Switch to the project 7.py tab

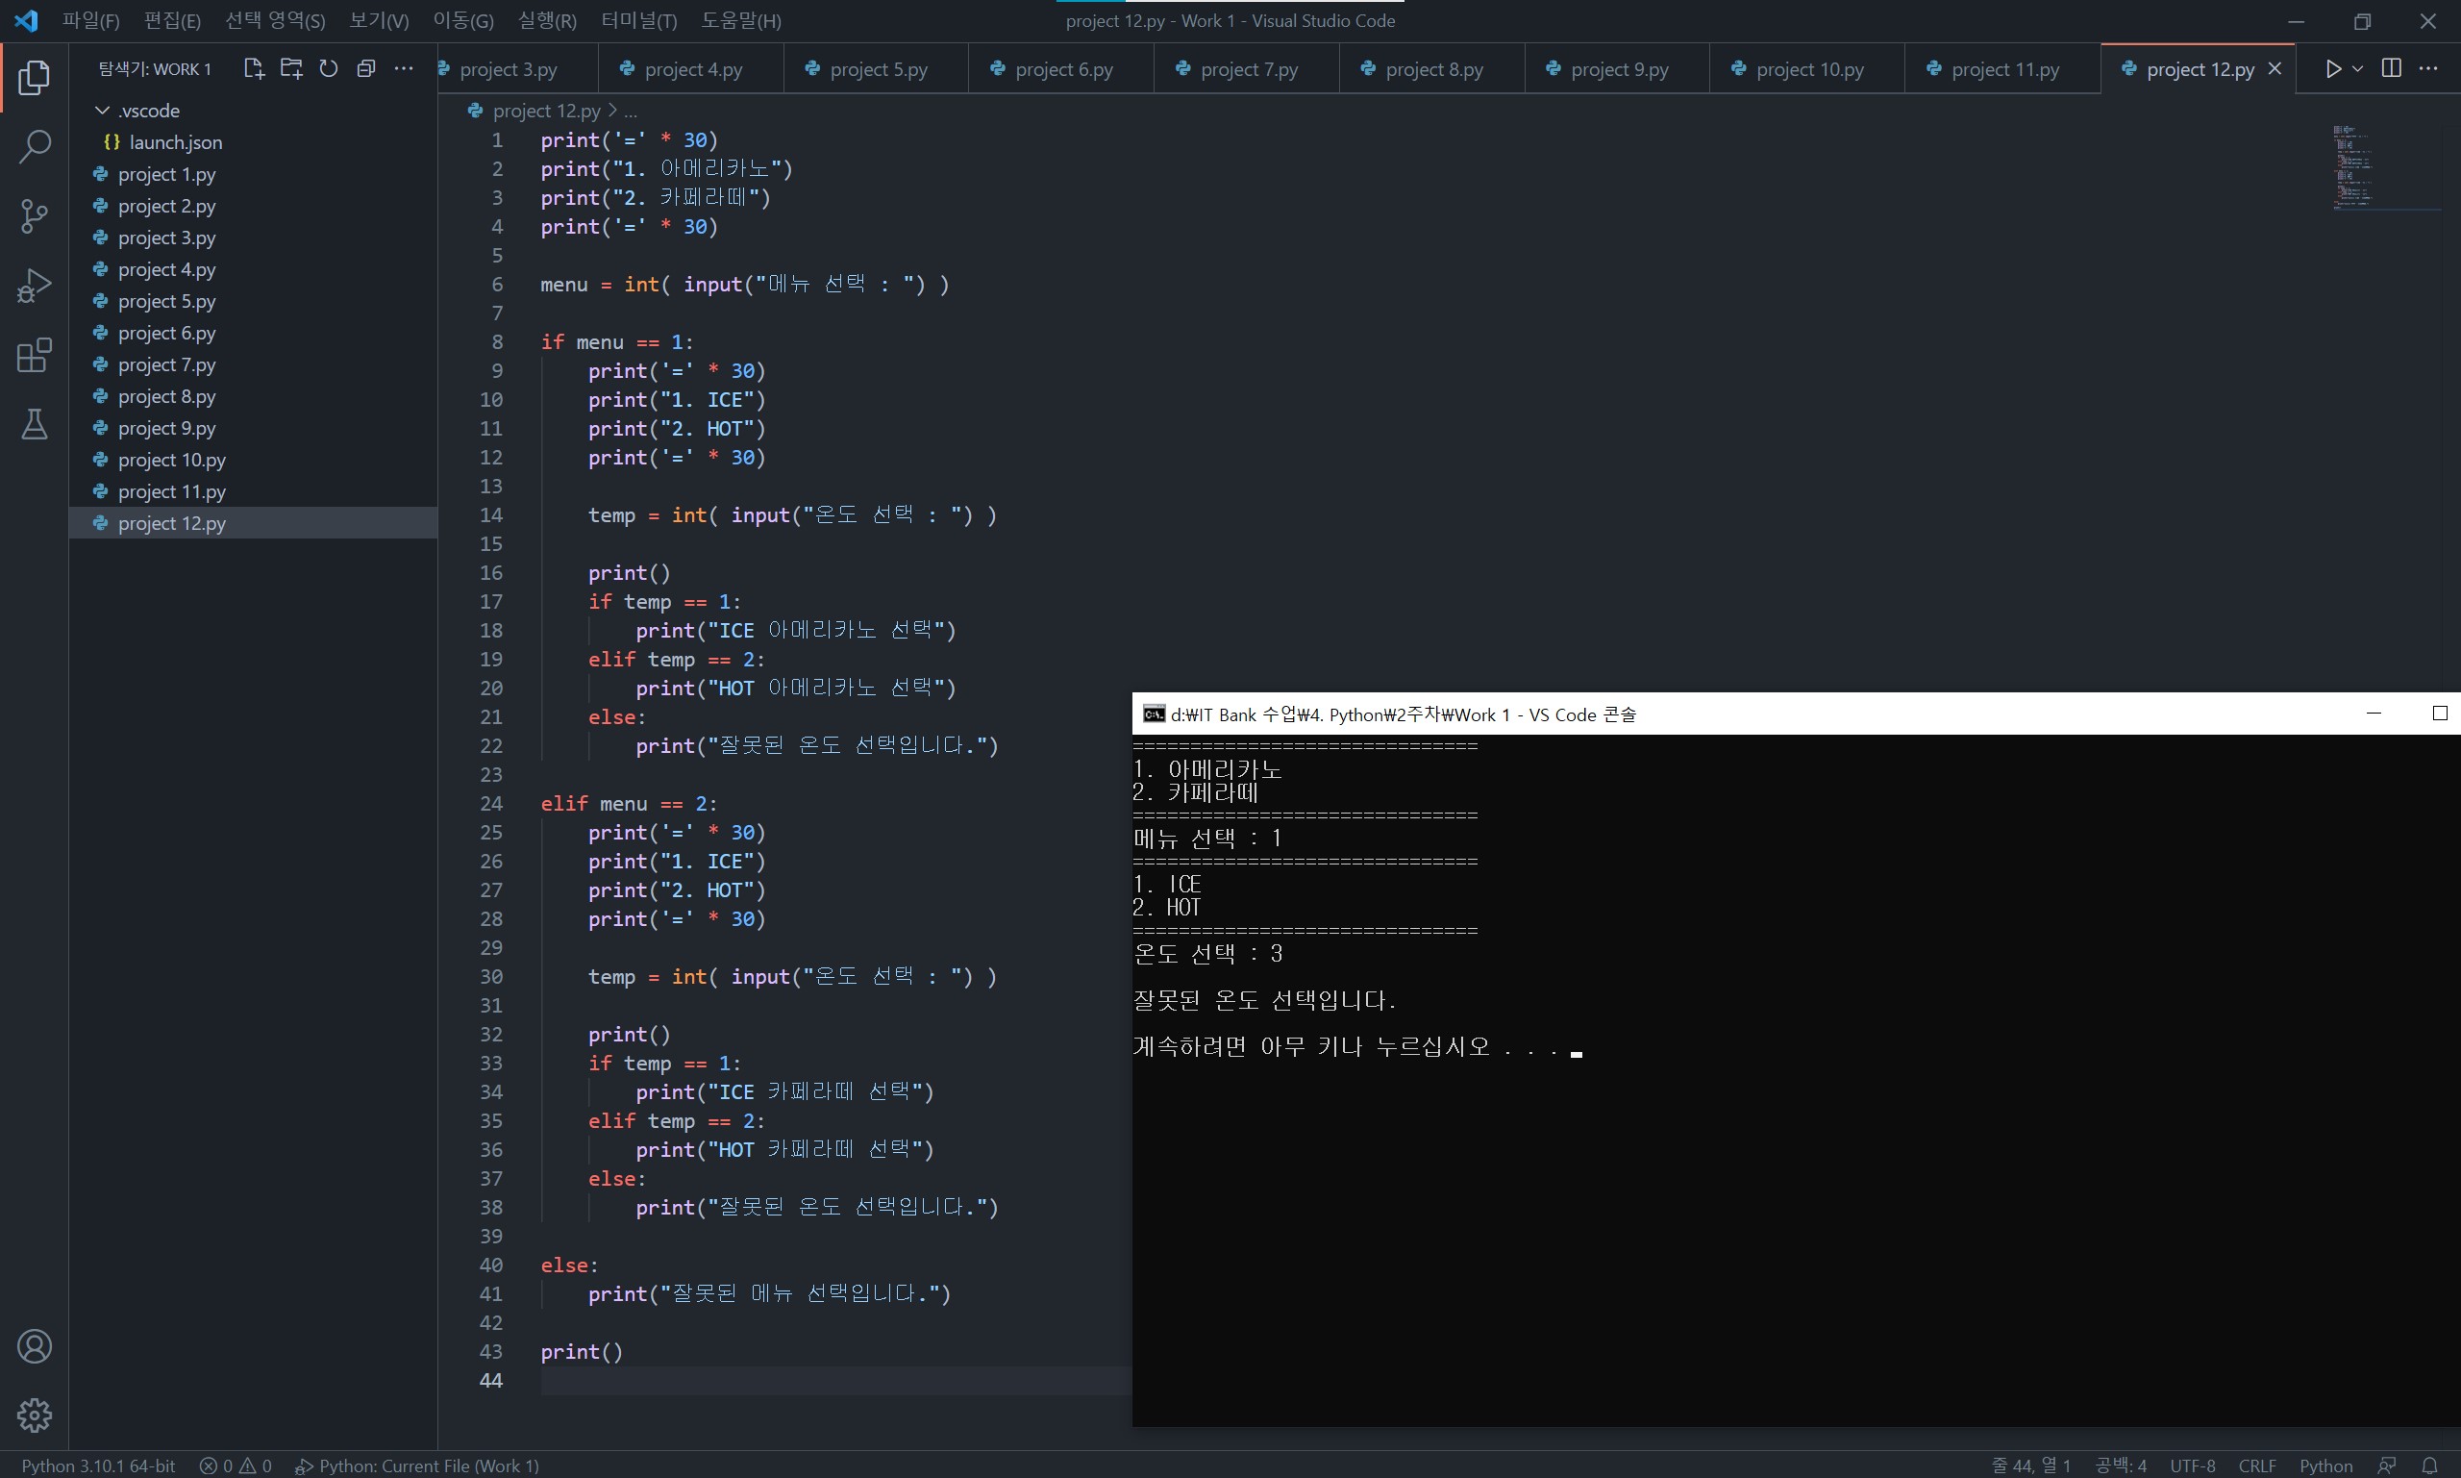[1248, 69]
